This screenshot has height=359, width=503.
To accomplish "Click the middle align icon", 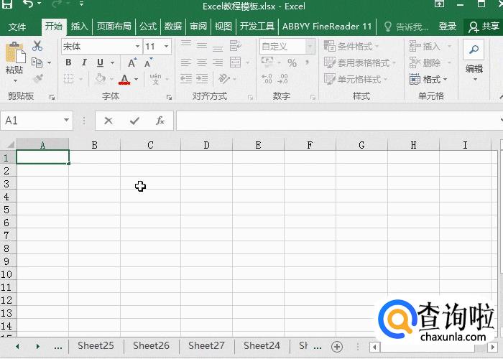I will 202,46.
